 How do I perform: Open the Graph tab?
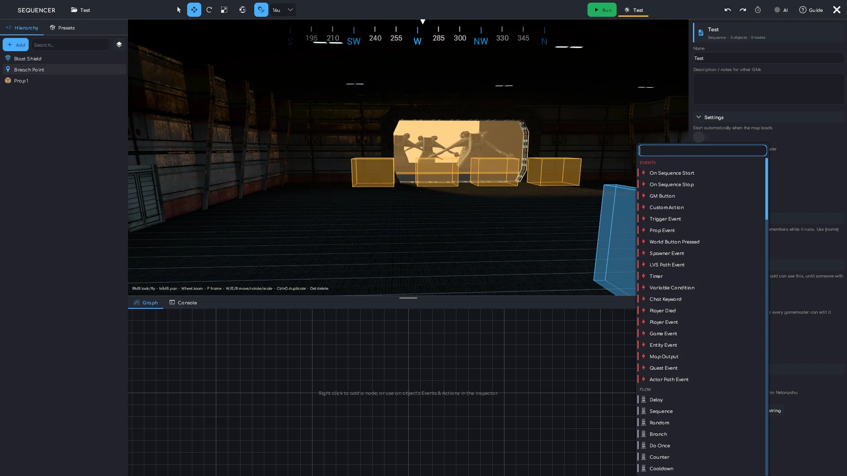click(146, 303)
